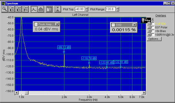Click overlay number 1 button
The width and height of the screenshot is (175, 103).
coord(149,24)
